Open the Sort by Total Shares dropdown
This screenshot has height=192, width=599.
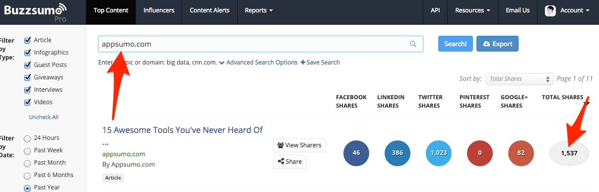pyautogui.click(x=520, y=79)
